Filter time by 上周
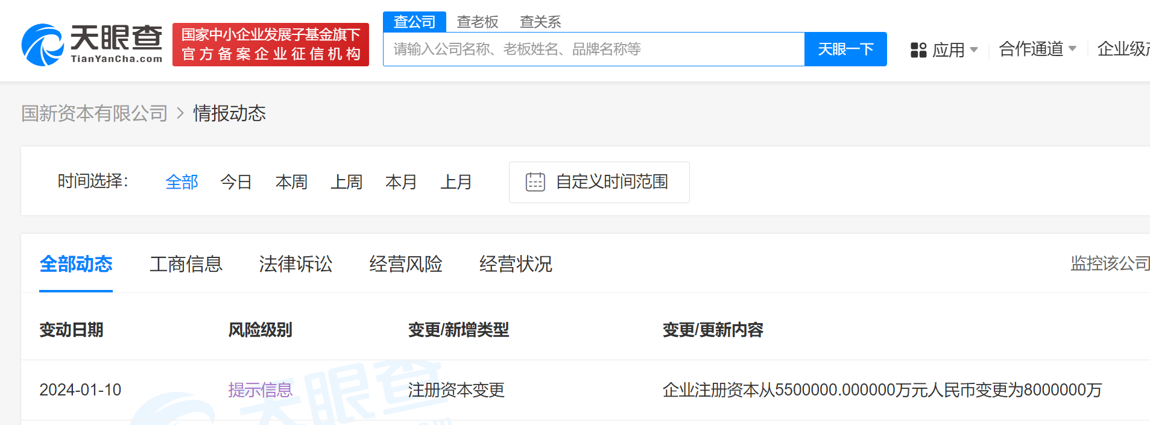 tap(346, 181)
